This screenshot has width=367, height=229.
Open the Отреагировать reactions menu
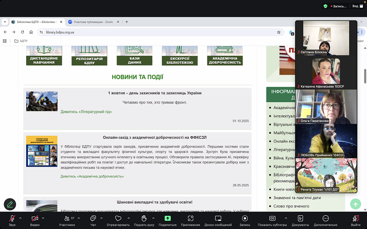click(118, 218)
